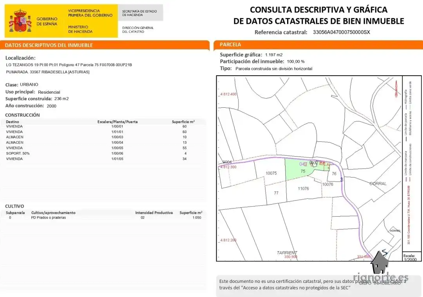This screenshot has height=297, width=423.
Task: Select the "MINISTERIO DE HACIENDA" text
Action: 80,29
